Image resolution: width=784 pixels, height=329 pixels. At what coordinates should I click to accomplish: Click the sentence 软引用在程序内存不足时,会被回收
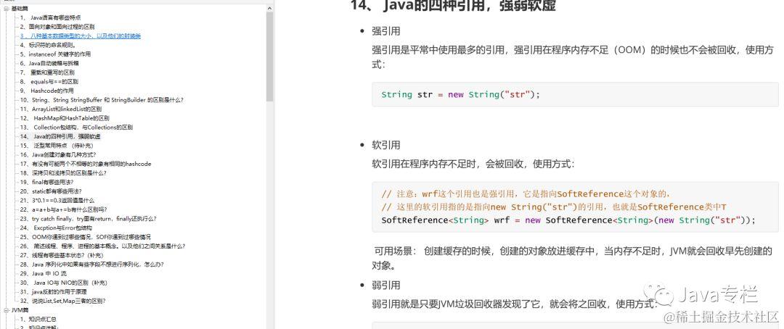pyautogui.click(x=473, y=164)
